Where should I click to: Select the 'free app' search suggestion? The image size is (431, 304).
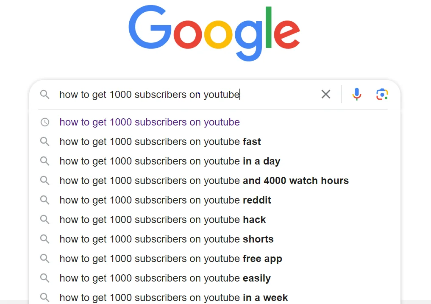171,259
